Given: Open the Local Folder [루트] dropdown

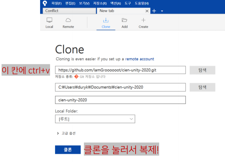Looking at the screenshot, I should click(x=95, y=119).
